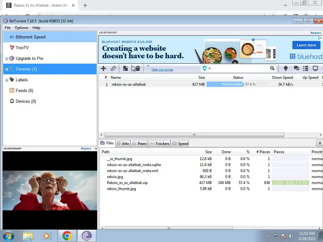Click the Devices phone icon

[12, 101]
